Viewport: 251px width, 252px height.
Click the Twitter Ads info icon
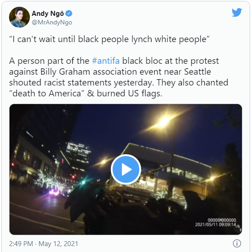click(x=237, y=243)
